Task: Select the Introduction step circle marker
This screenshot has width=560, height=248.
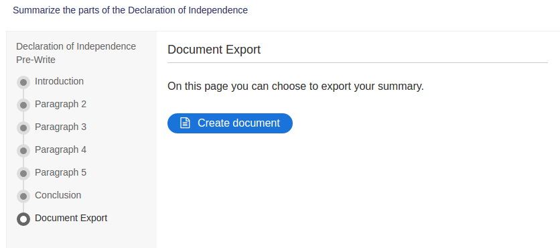Action: click(23, 82)
